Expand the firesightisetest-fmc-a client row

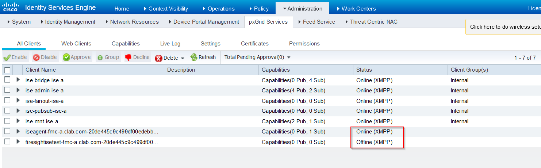[x=18, y=141]
